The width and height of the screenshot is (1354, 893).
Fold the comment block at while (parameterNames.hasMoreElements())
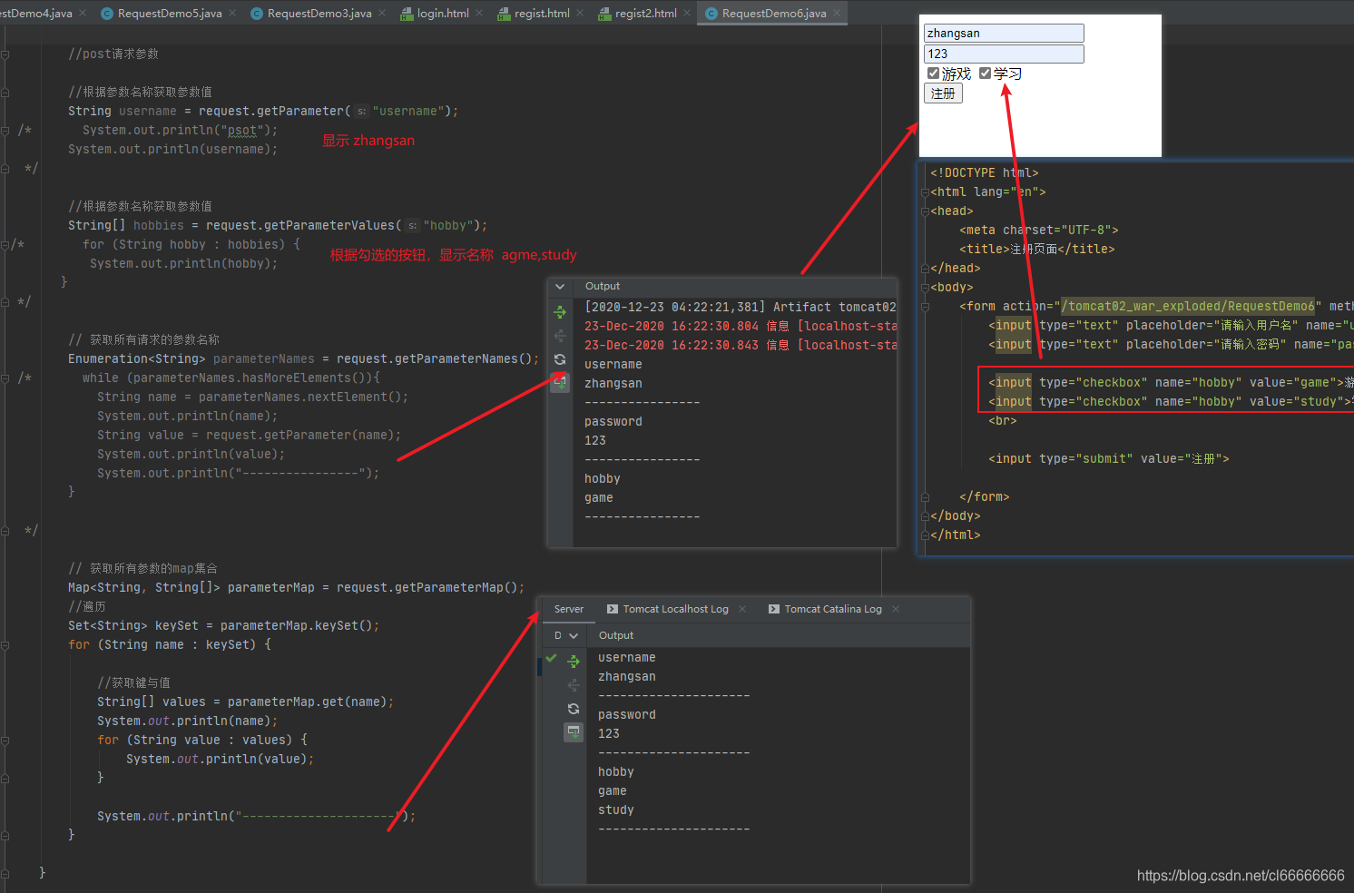point(5,378)
